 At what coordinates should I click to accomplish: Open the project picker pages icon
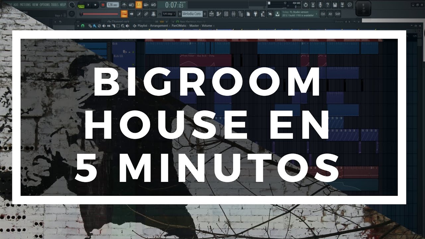(x=248, y=14)
